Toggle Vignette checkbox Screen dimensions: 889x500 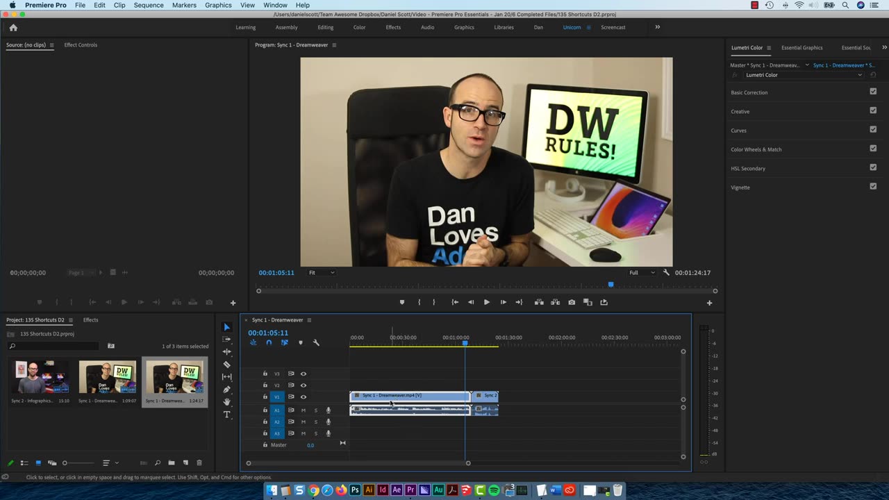click(873, 186)
